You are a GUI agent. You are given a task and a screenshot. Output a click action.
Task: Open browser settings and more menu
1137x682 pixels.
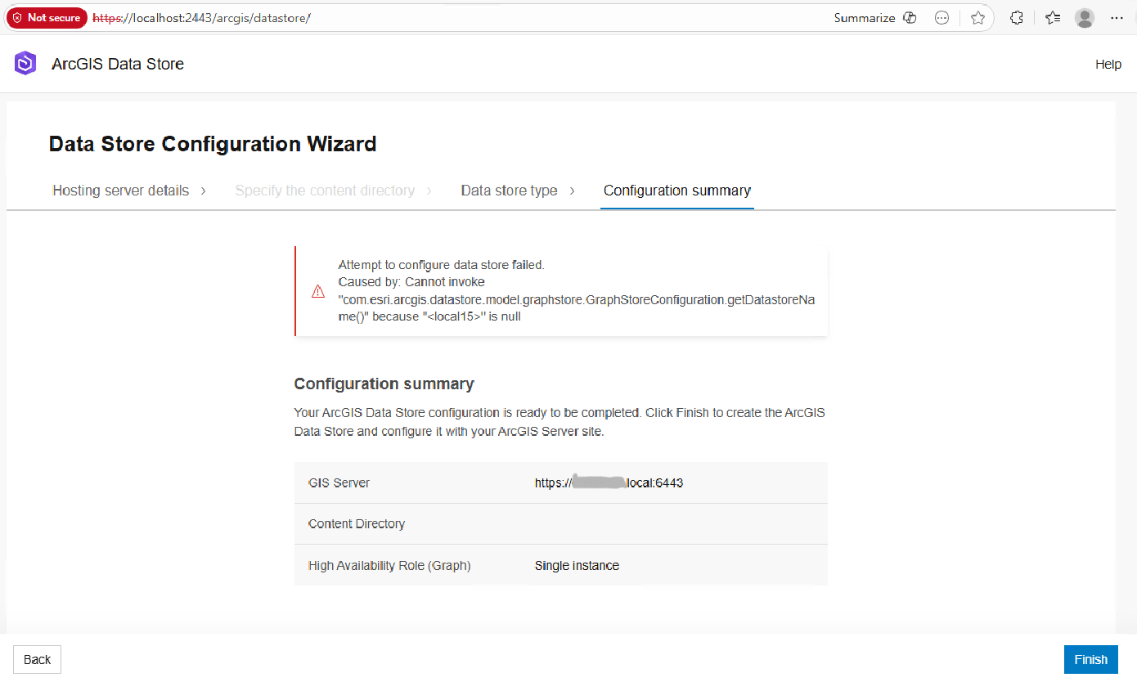pyautogui.click(x=1117, y=18)
